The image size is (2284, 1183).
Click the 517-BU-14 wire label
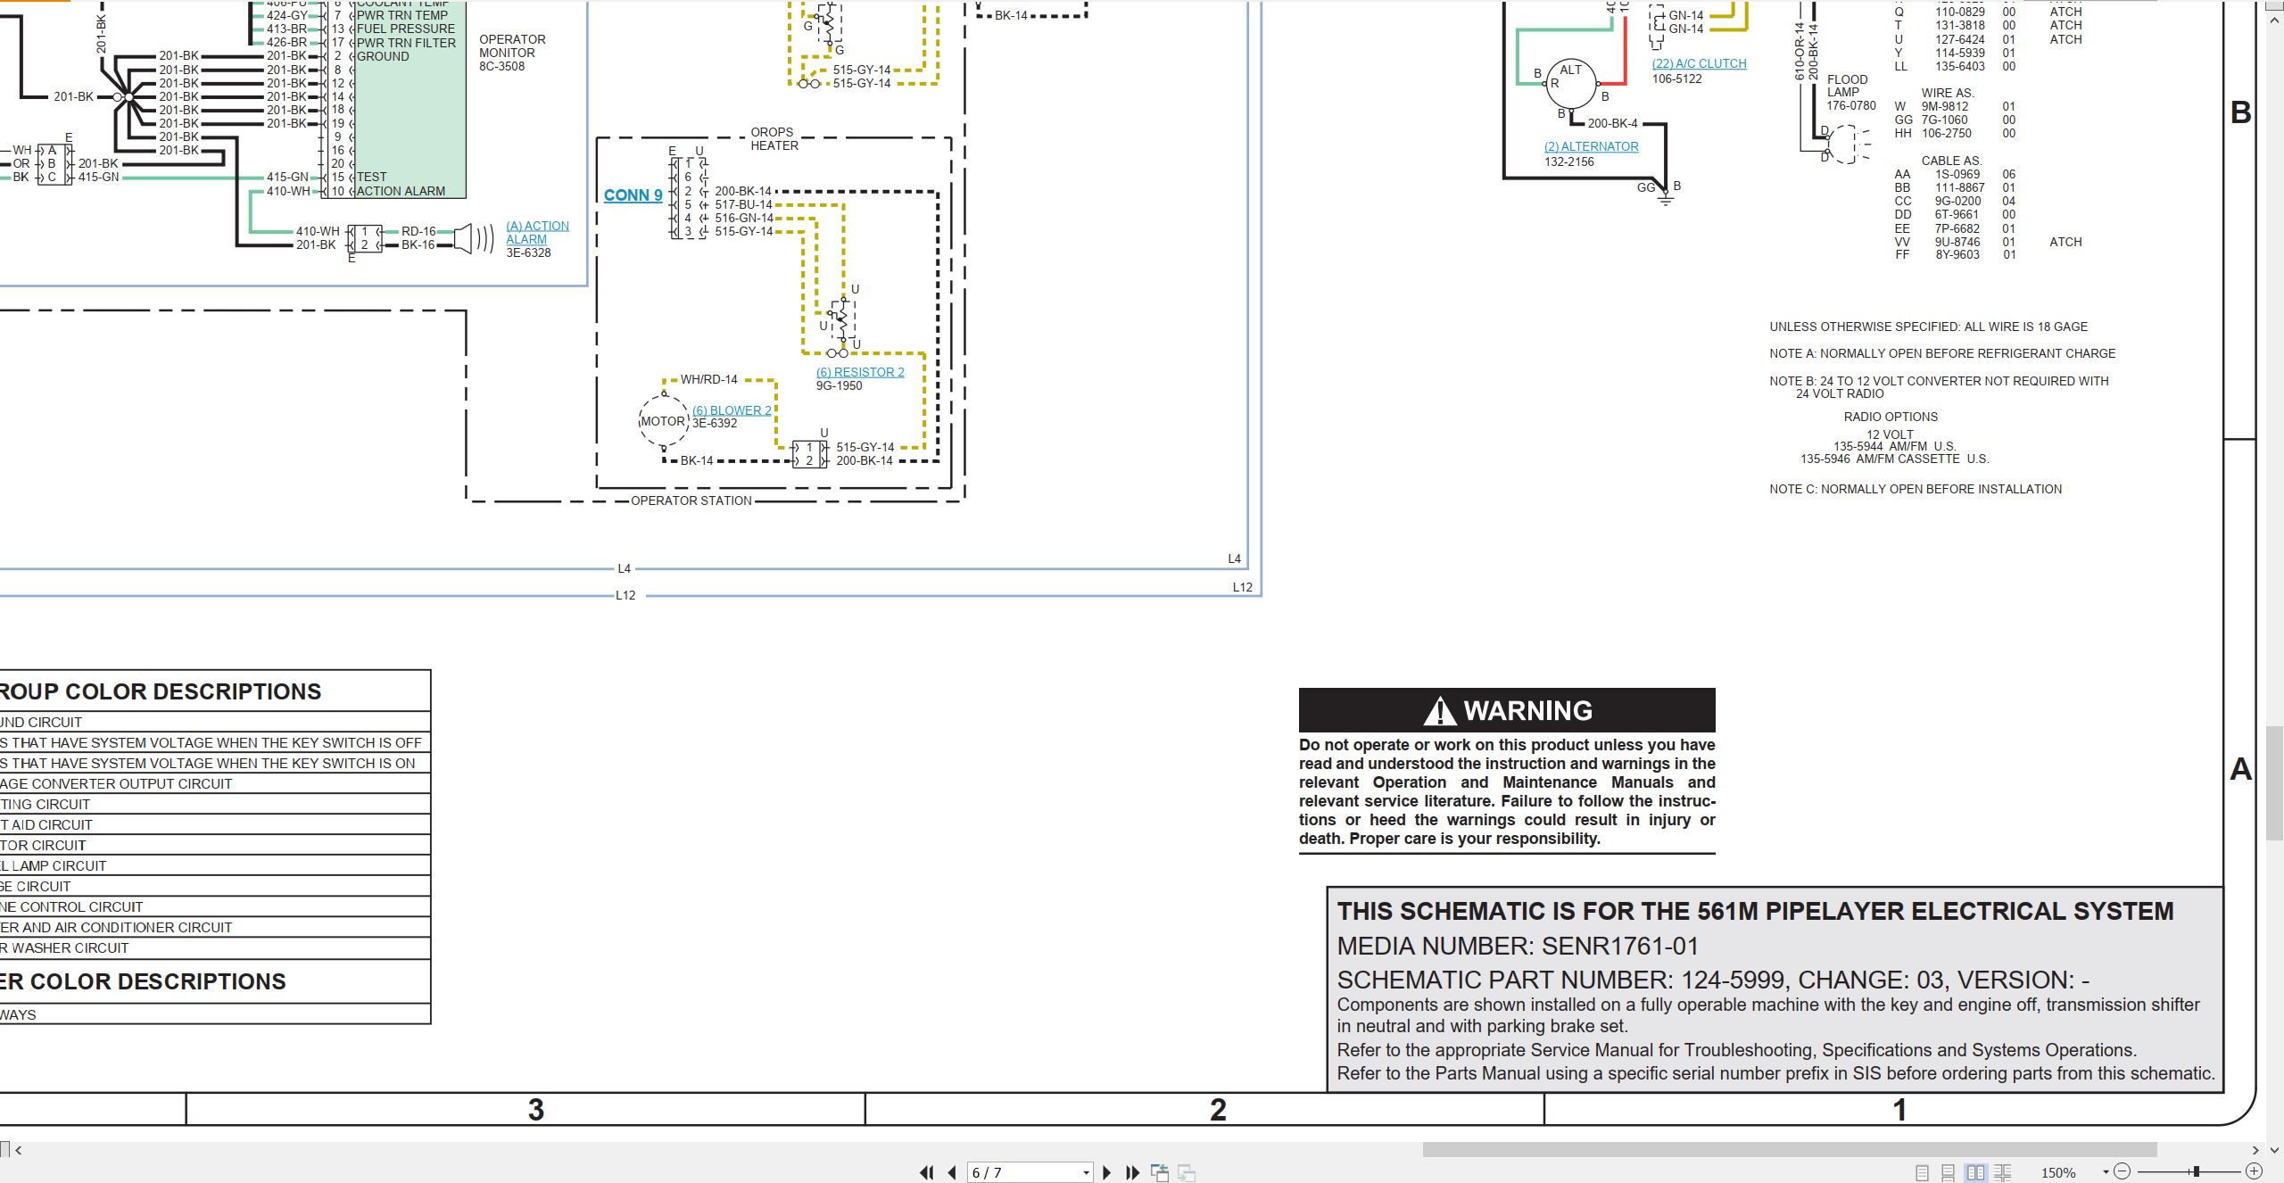tap(743, 204)
